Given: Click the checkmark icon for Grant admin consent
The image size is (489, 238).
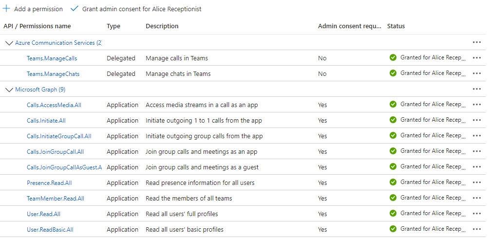Looking at the screenshot, I should coord(74,9).
